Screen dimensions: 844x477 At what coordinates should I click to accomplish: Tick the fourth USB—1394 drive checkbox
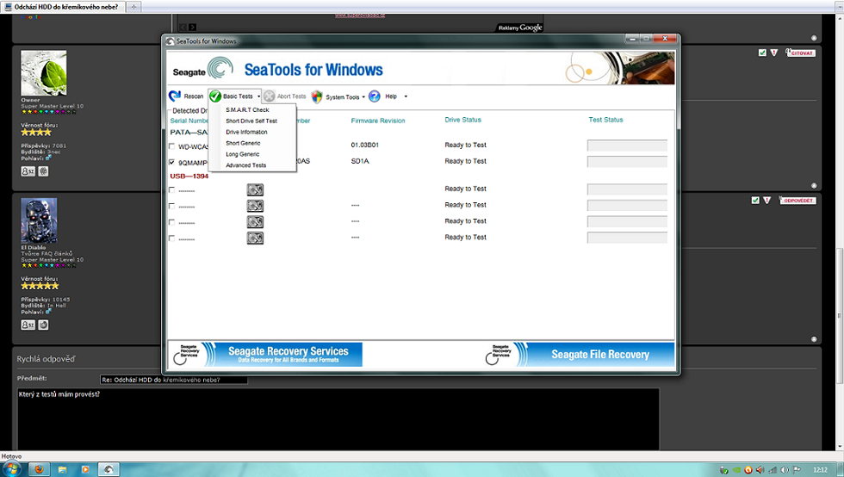coord(171,238)
